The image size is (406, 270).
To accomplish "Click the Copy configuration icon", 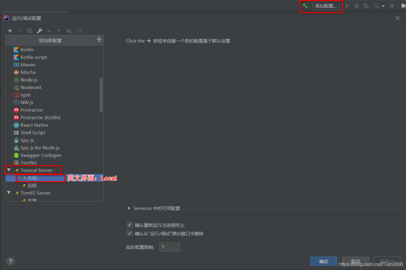I will [30, 31].
